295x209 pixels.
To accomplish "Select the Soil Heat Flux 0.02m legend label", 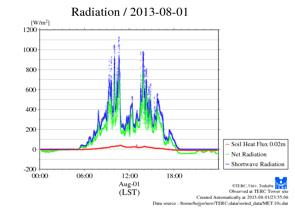I will click(x=258, y=144).
